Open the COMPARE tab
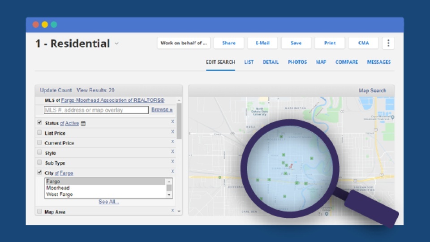Viewport: 430px width, 242px height. pyautogui.click(x=347, y=62)
